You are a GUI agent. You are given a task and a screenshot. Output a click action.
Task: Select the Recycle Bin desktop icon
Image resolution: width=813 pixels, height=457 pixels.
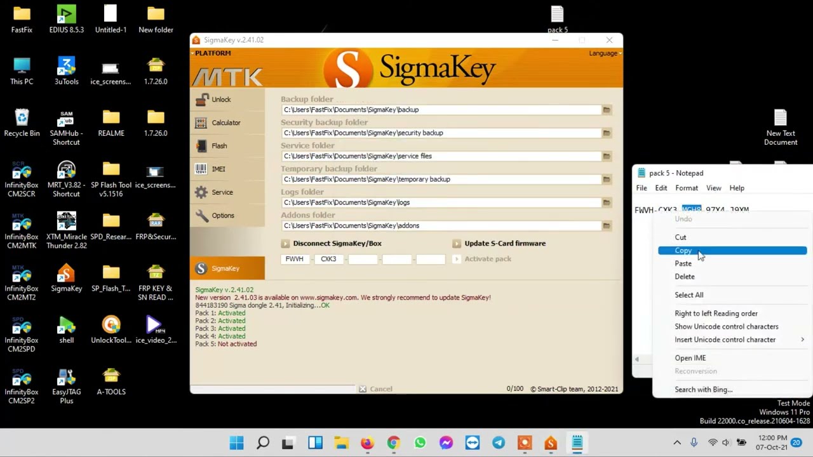coord(22,123)
